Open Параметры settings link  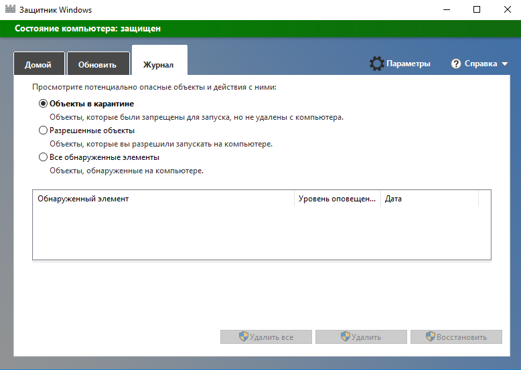(408, 64)
